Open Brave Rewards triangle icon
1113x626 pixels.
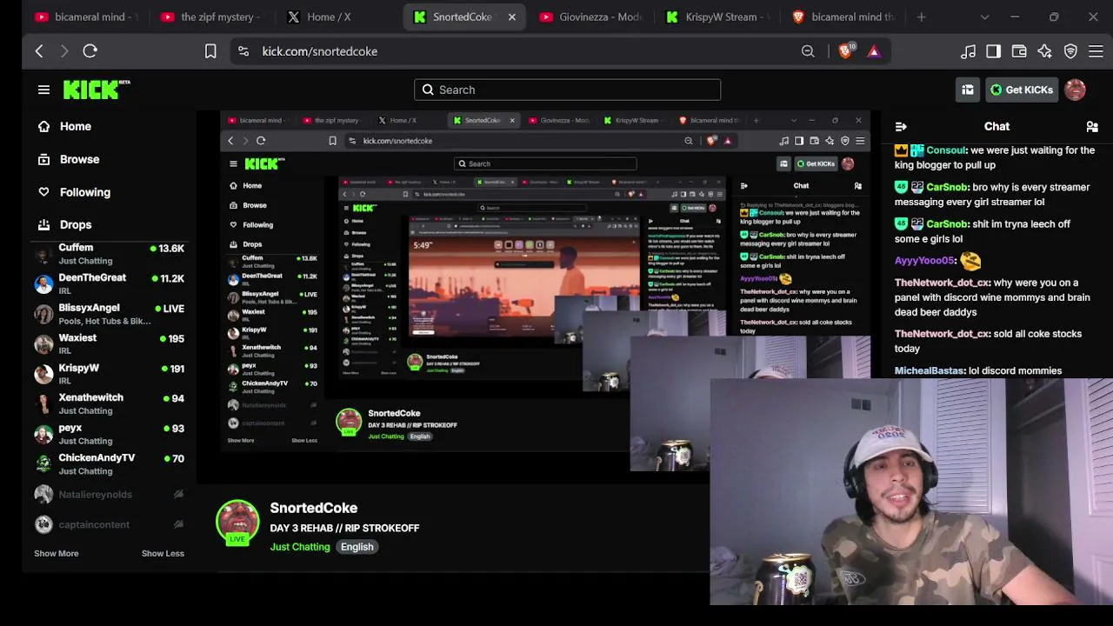click(x=874, y=51)
